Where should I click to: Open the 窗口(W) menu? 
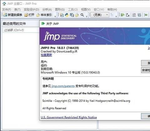(x=99, y=10)
